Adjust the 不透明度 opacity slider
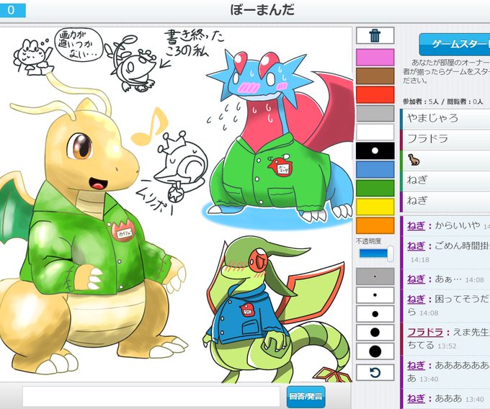Screen dimensions: 490x409 [376, 253]
